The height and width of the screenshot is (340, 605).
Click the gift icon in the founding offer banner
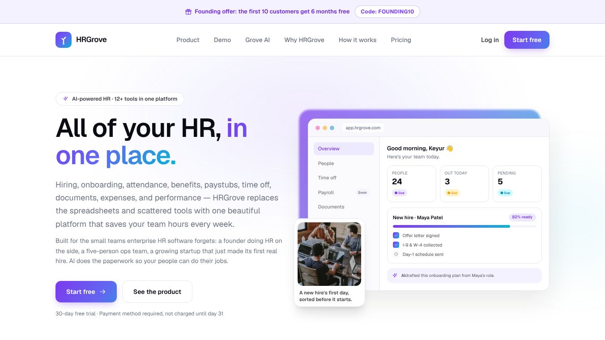[188, 12]
